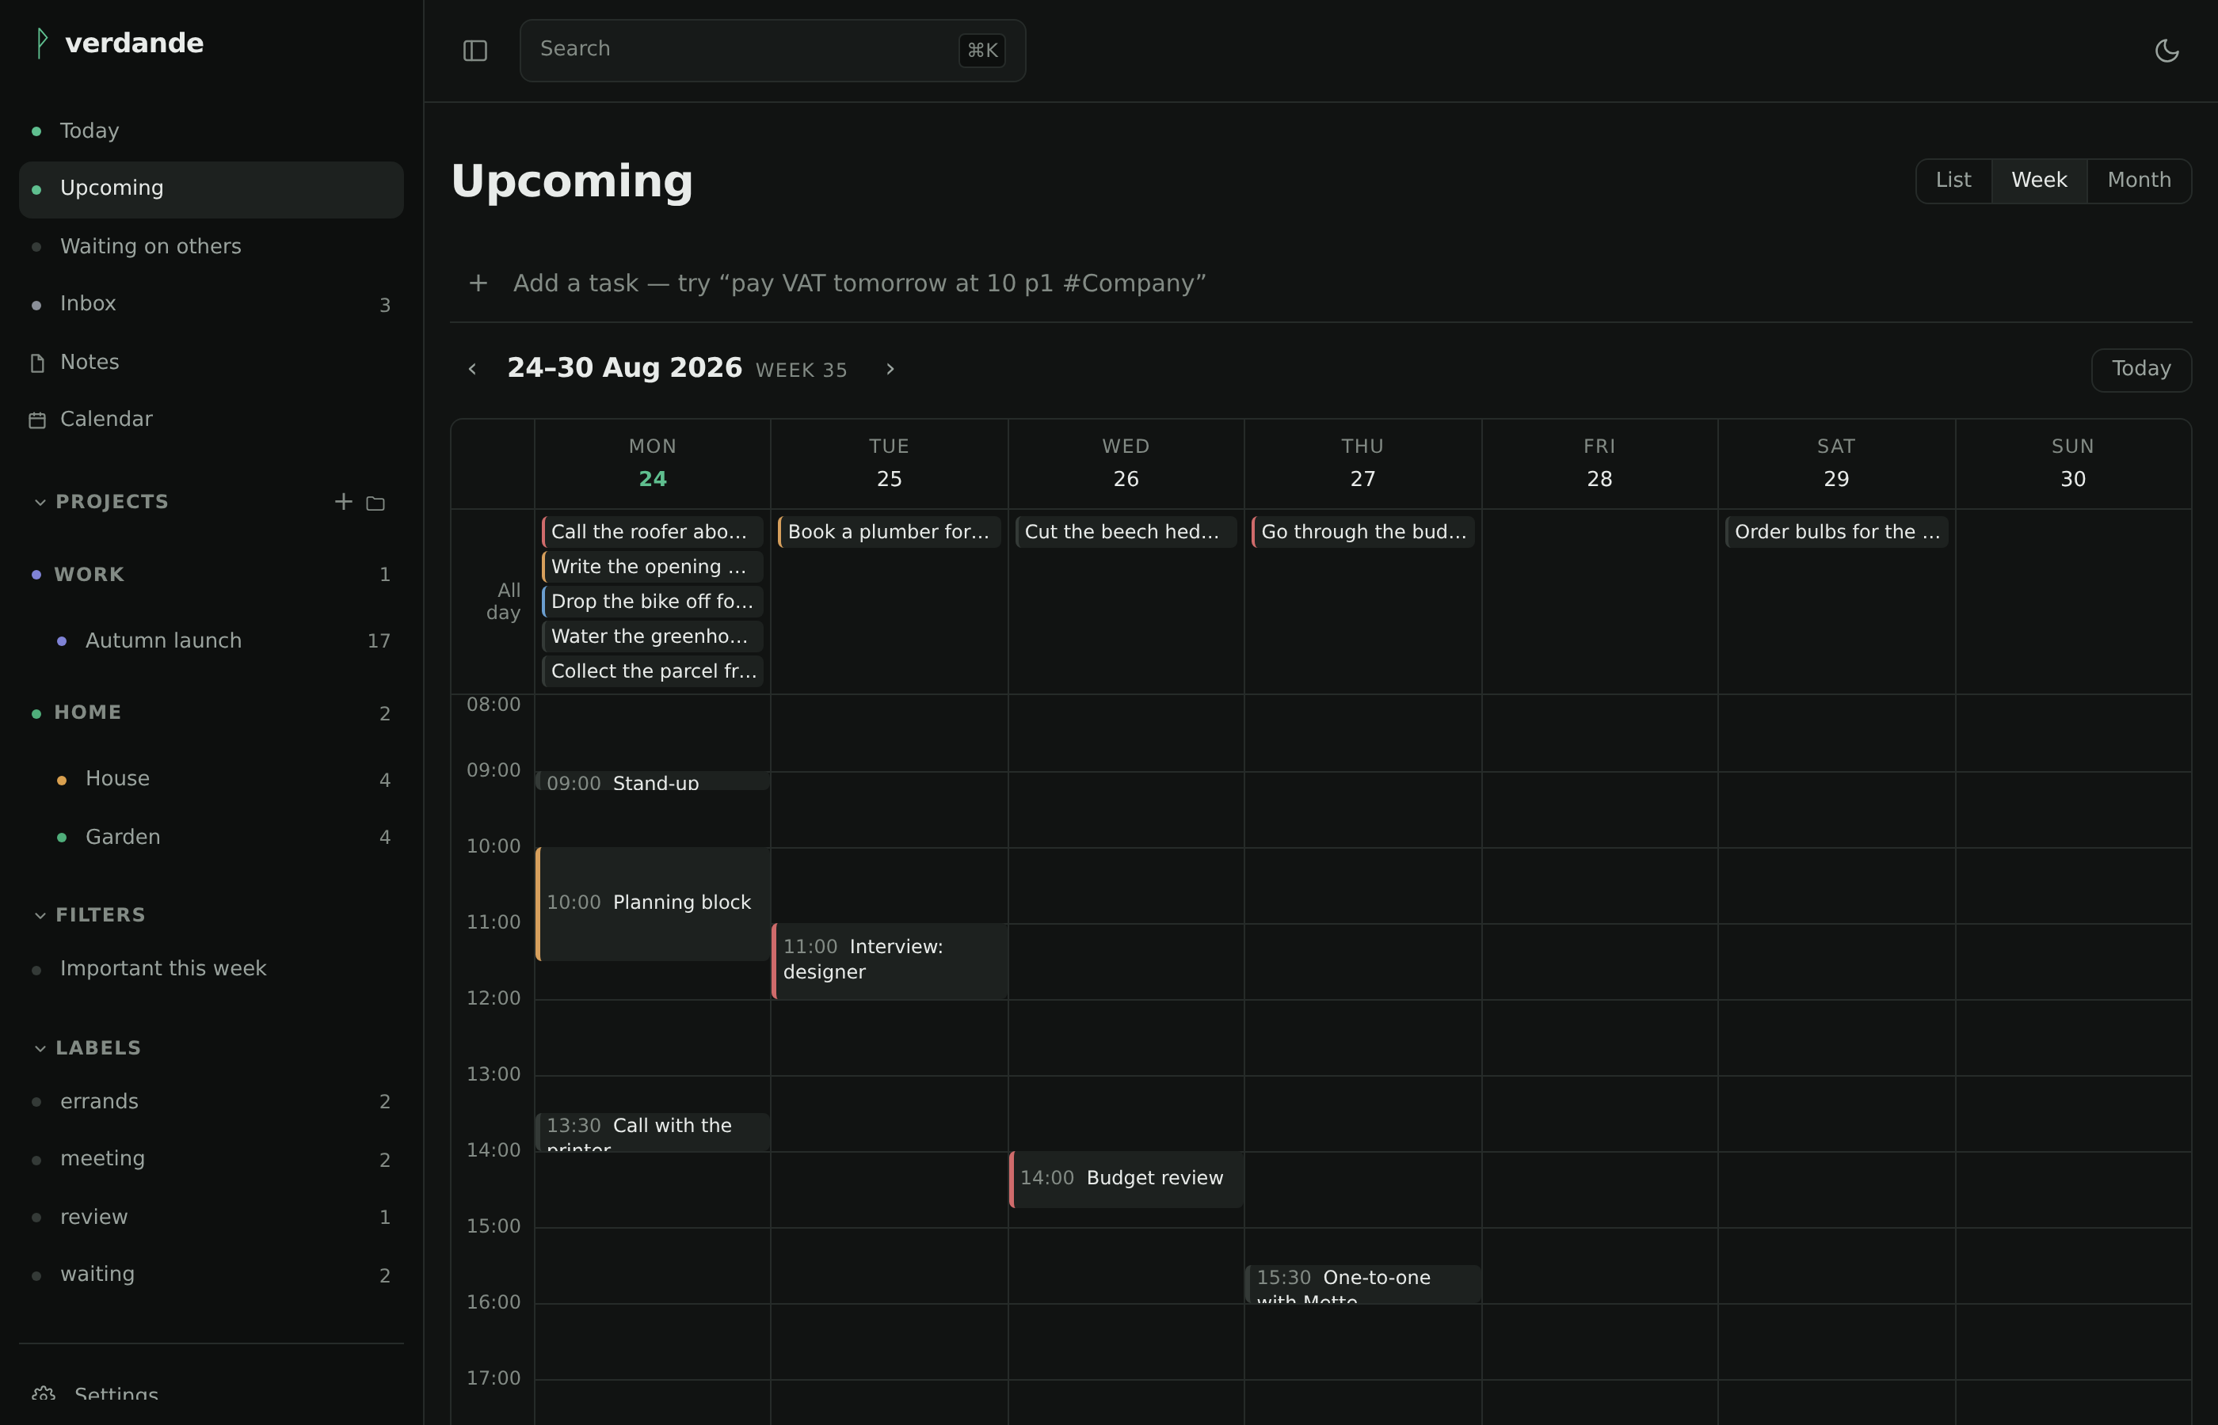Image resolution: width=2218 pixels, height=1425 pixels.
Task: Go to previous week arrow
Action: coord(472,369)
